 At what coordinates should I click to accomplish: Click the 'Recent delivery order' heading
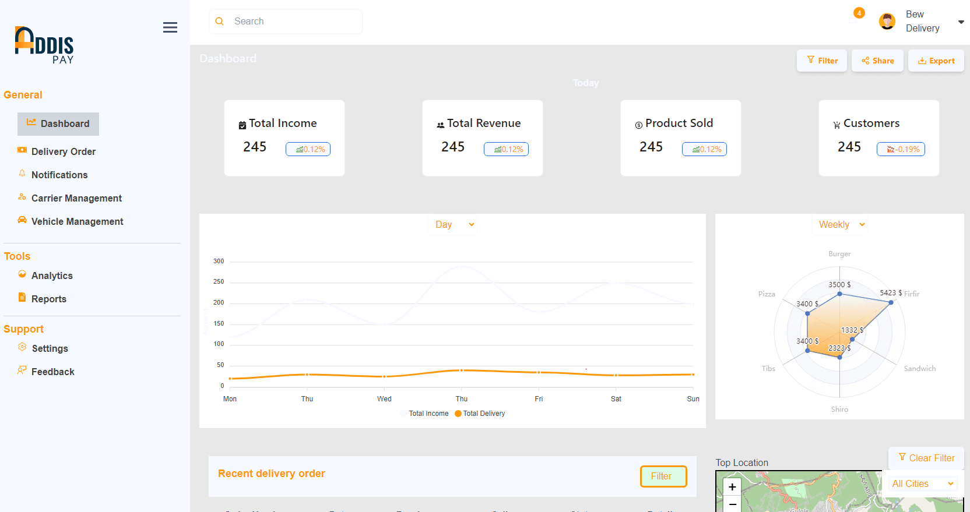coord(272,474)
